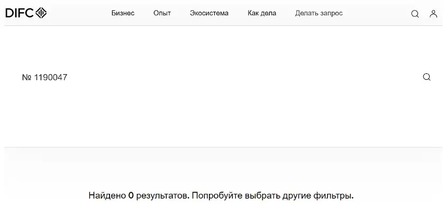Click the DIFC logo
Image resolution: width=445 pixels, height=207 pixels.
pos(26,13)
